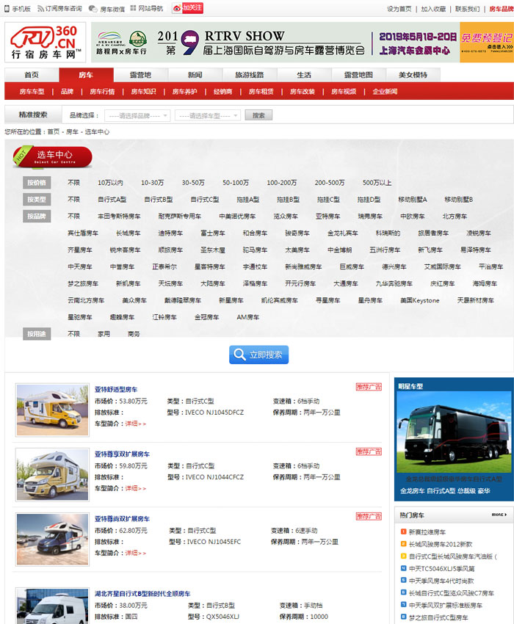Choose the 家用 usage filter

(104, 334)
